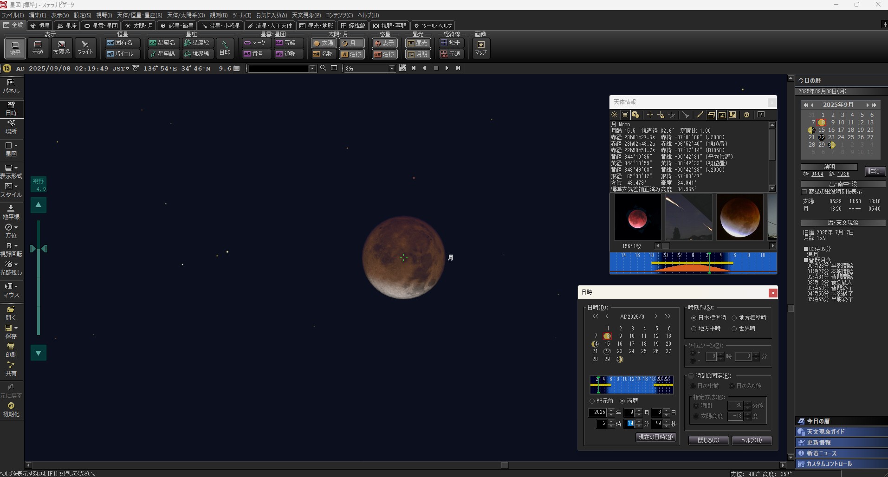Click the マップ image map icon

[x=480, y=48]
